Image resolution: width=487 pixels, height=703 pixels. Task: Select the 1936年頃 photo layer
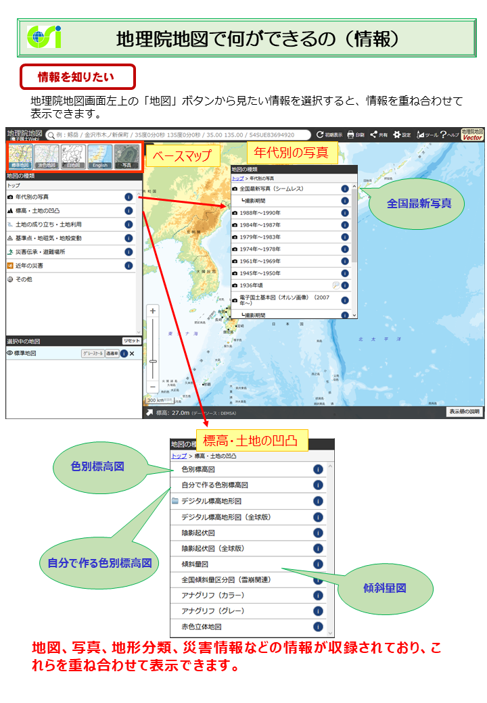290,285
